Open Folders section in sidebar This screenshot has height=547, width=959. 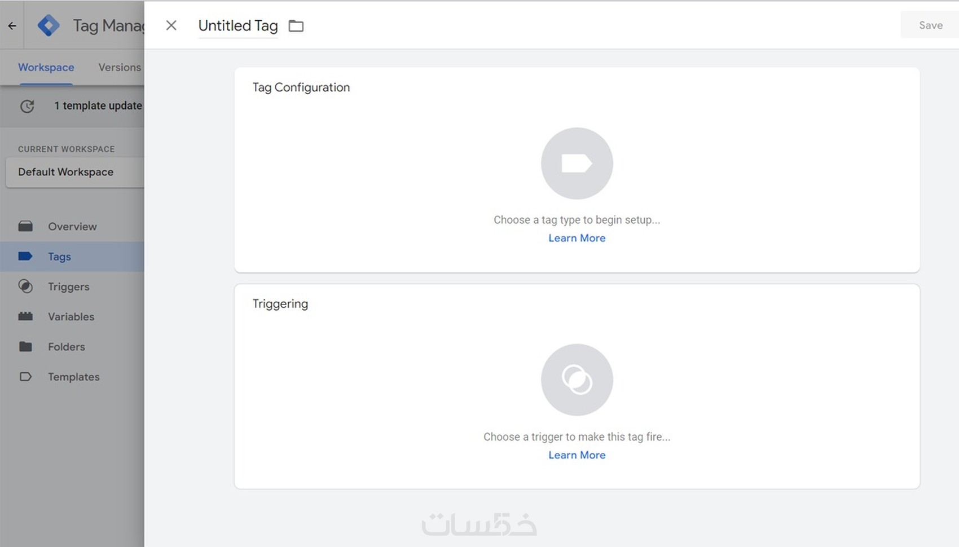pos(66,347)
